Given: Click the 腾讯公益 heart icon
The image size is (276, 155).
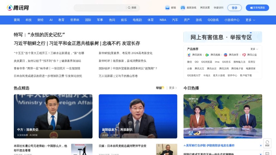Looking at the screenshot, I should click(244, 55).
